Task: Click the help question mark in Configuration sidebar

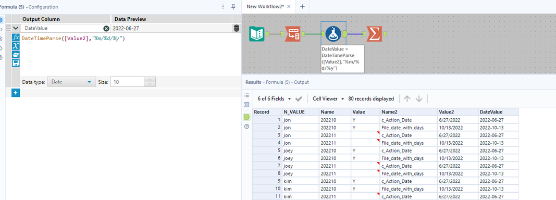Action: (1, 57)
